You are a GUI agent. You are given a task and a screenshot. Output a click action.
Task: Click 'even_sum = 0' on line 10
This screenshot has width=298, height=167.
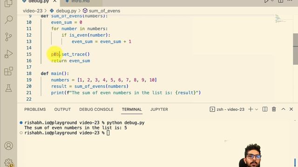point(67,22)
